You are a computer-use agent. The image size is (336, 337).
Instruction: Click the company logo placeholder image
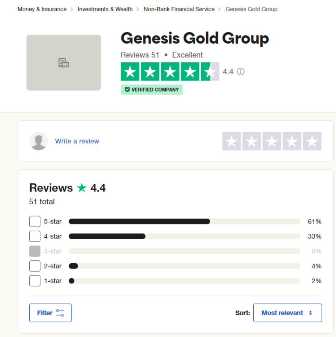[x=64, y=63]
